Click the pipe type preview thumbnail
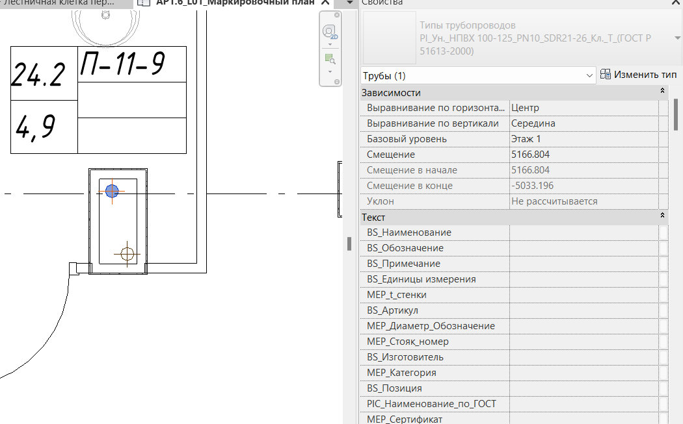683x424 pixels. pyautogui.click(x=390, y=38)
